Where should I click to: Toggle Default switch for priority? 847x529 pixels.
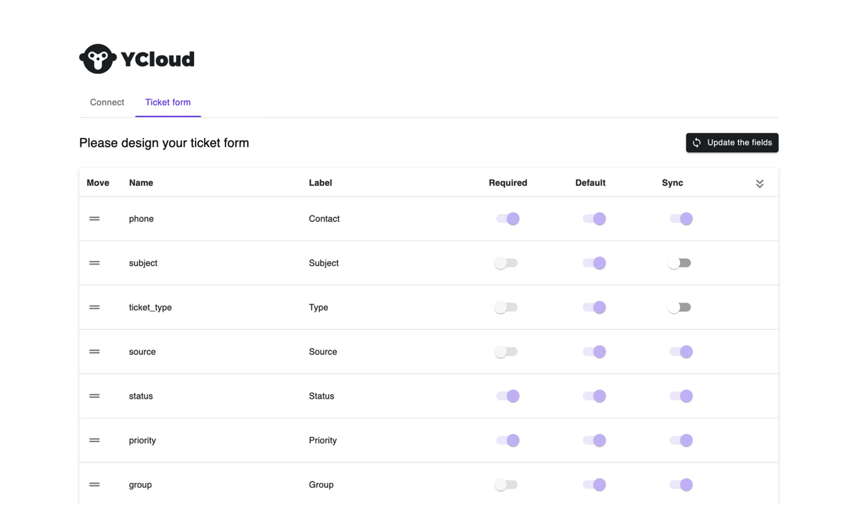[x=594, y=440]
